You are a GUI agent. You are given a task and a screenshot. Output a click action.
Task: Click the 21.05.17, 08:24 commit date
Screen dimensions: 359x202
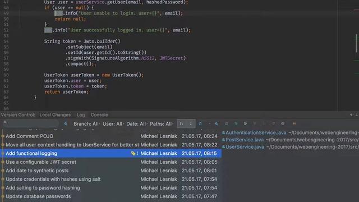point(200,136)
